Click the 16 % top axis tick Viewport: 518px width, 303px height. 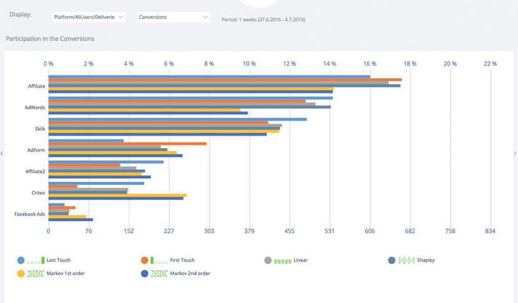tap(369, 64)
